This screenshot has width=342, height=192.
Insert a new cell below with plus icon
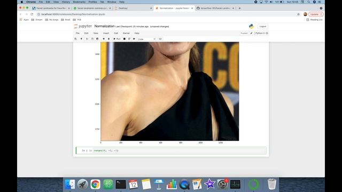pyautogui.click(x=81, y=39)
